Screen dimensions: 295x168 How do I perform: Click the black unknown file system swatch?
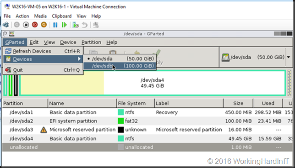(120, 130)
